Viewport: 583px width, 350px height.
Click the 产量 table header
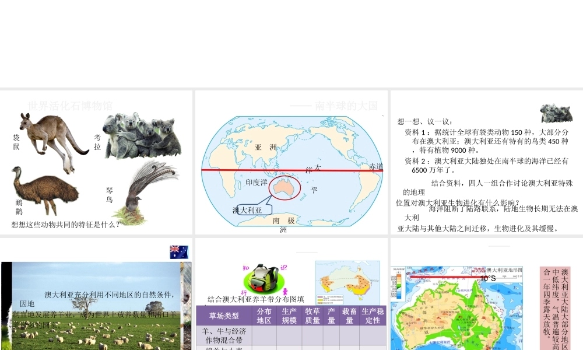tap(331, 316)
